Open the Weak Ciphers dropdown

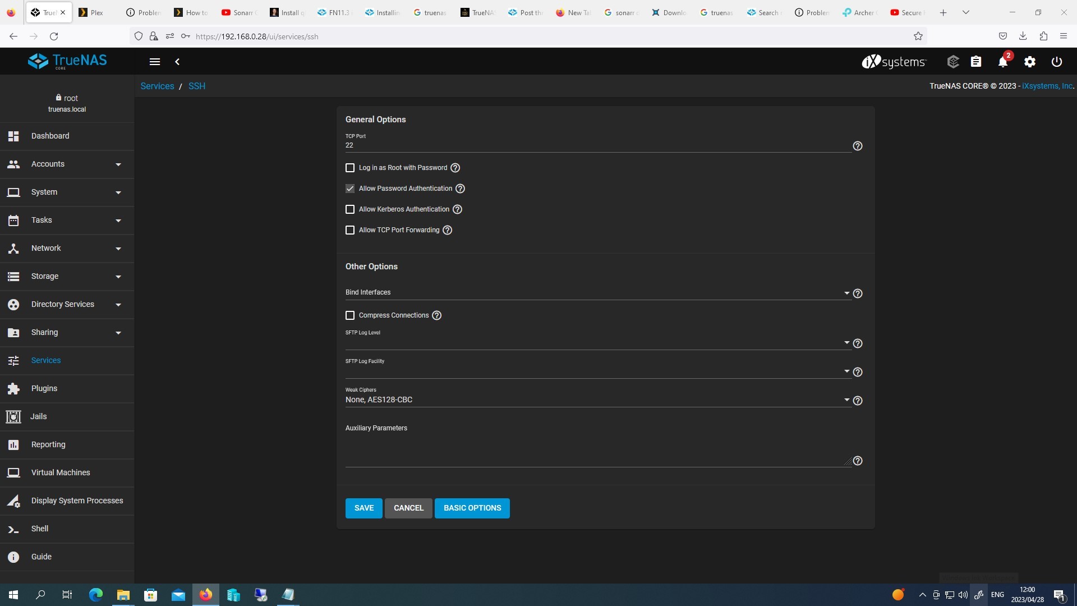[597, 400]
